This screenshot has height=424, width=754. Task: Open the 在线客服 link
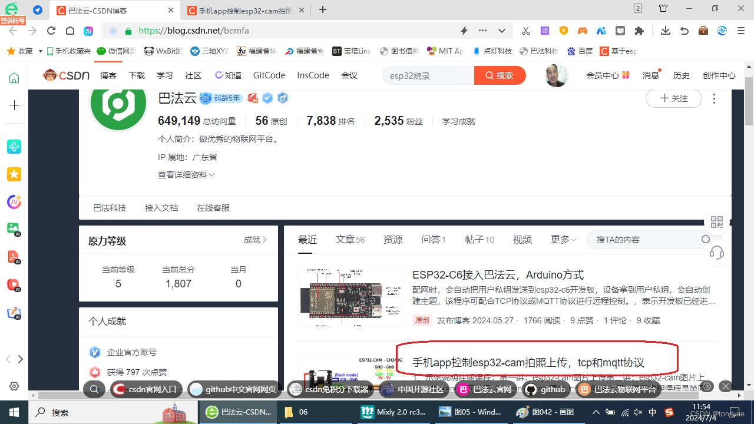[213, 208]
